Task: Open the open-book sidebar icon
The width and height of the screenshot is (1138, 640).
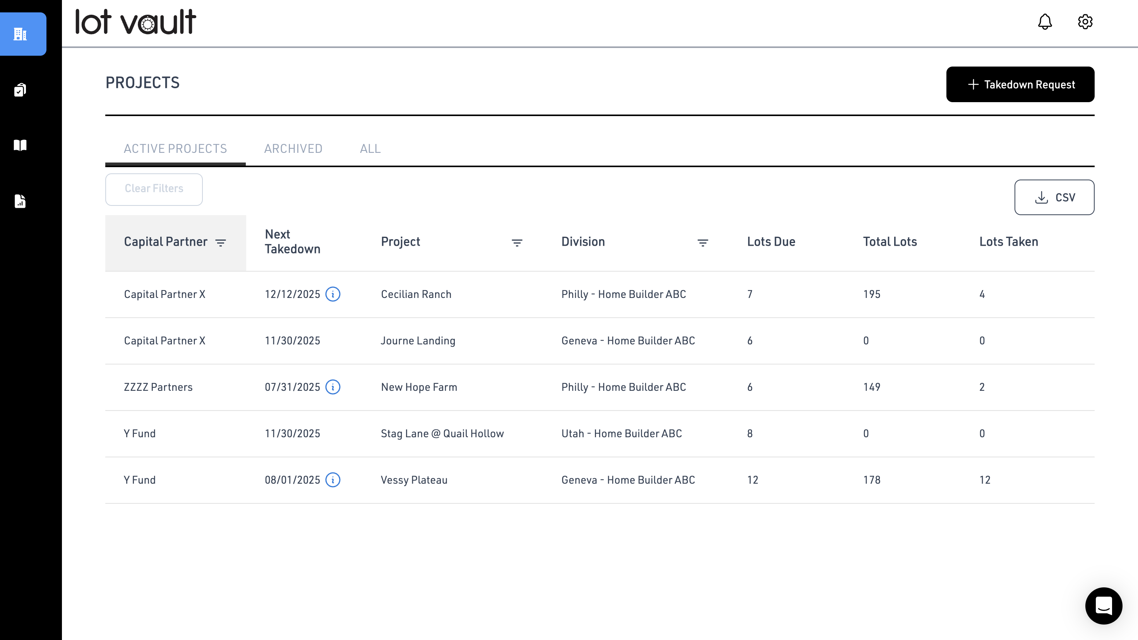Action: (20, 145)
